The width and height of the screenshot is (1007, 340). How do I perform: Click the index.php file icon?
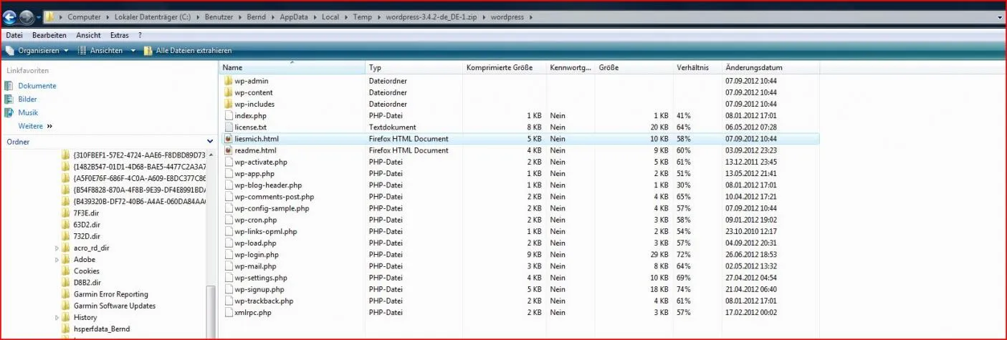229,115
